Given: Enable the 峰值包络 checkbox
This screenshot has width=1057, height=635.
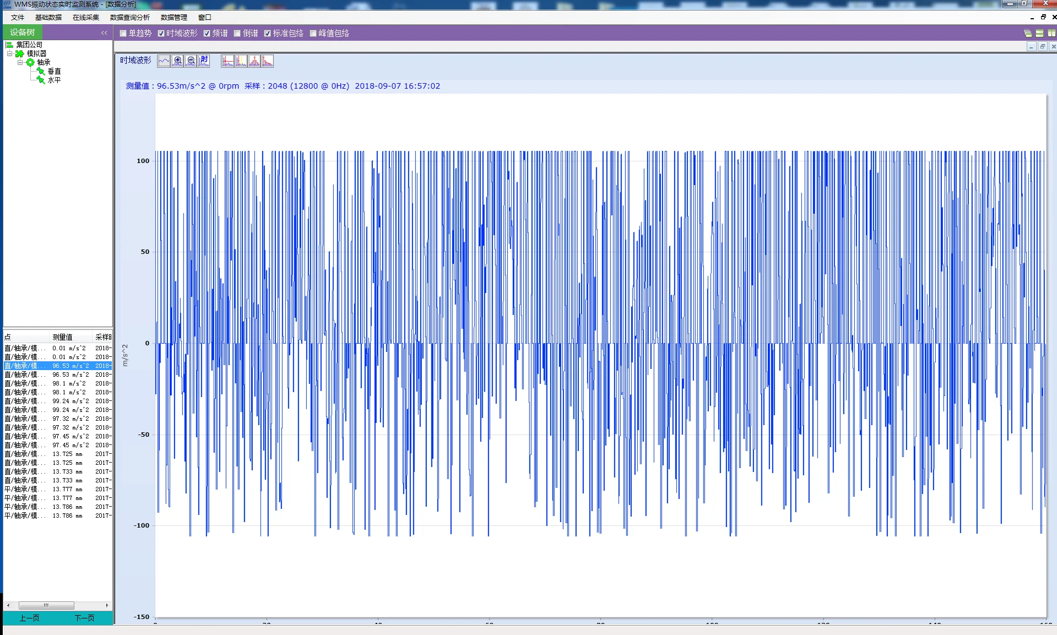Looking at the screenshot, I should (313, 33).
